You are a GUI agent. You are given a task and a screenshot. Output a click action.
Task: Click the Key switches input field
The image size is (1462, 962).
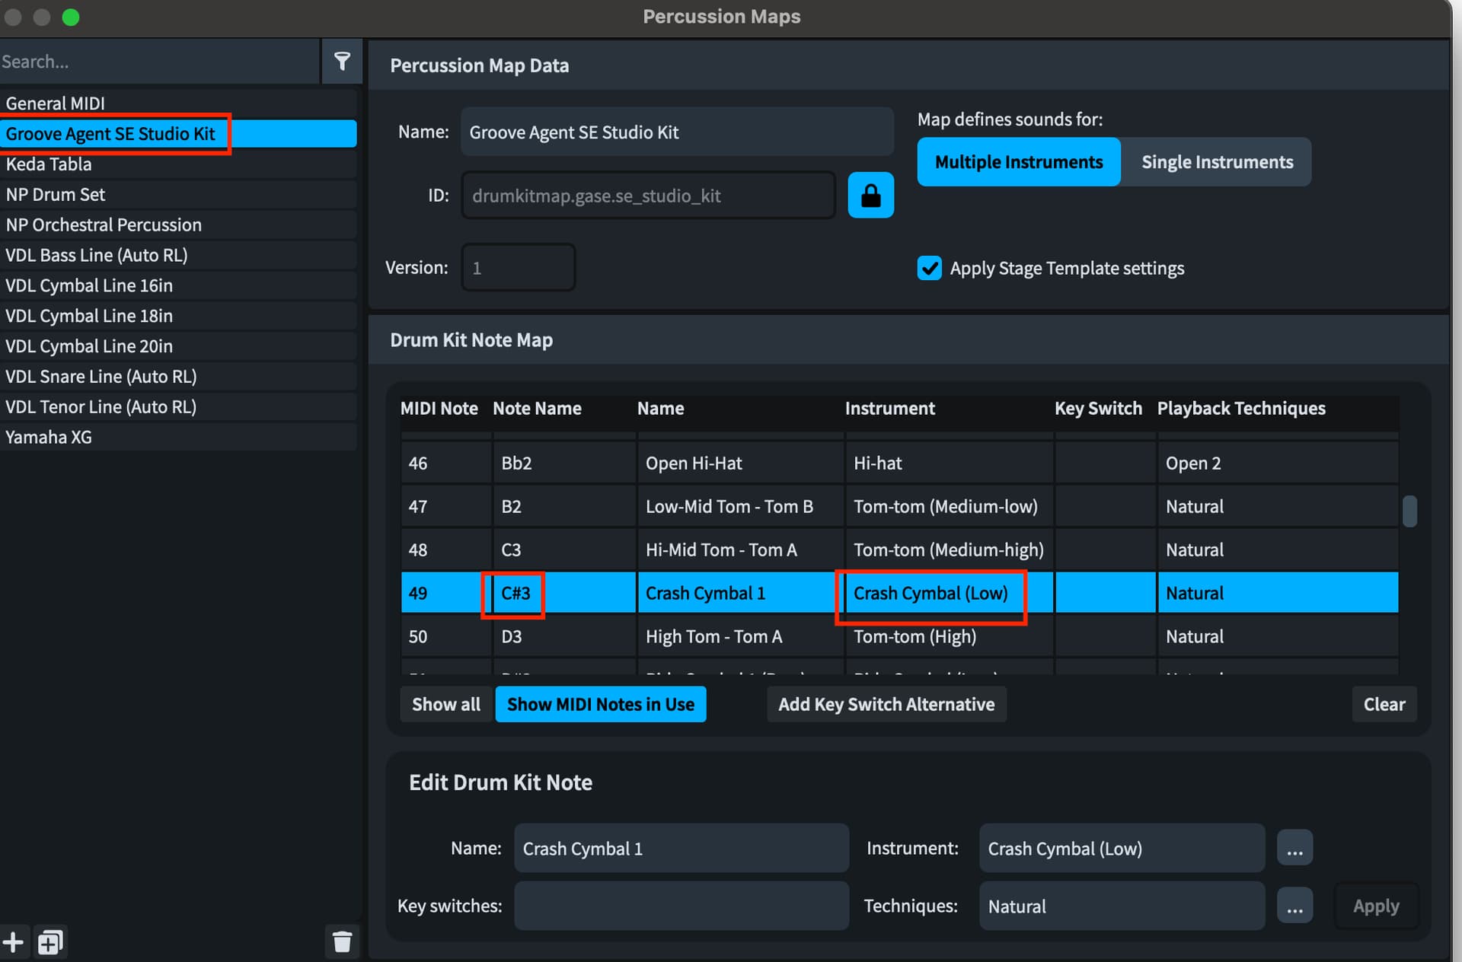pyautogui.click(x=681, y=906)
